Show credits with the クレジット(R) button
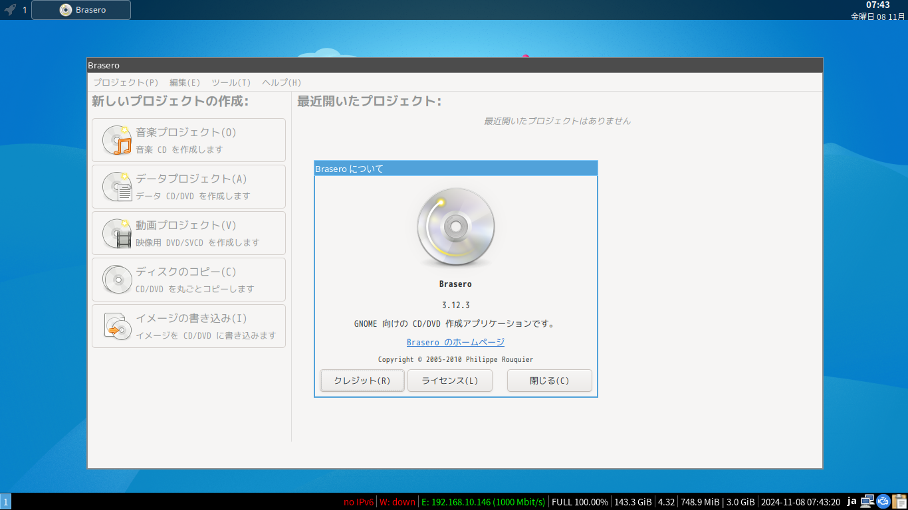Viewport: 908px width, 510px height. coord(362,381)
